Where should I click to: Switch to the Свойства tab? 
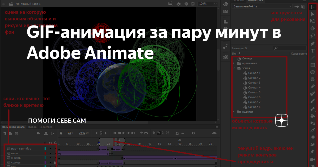click(x=238, y=1)
